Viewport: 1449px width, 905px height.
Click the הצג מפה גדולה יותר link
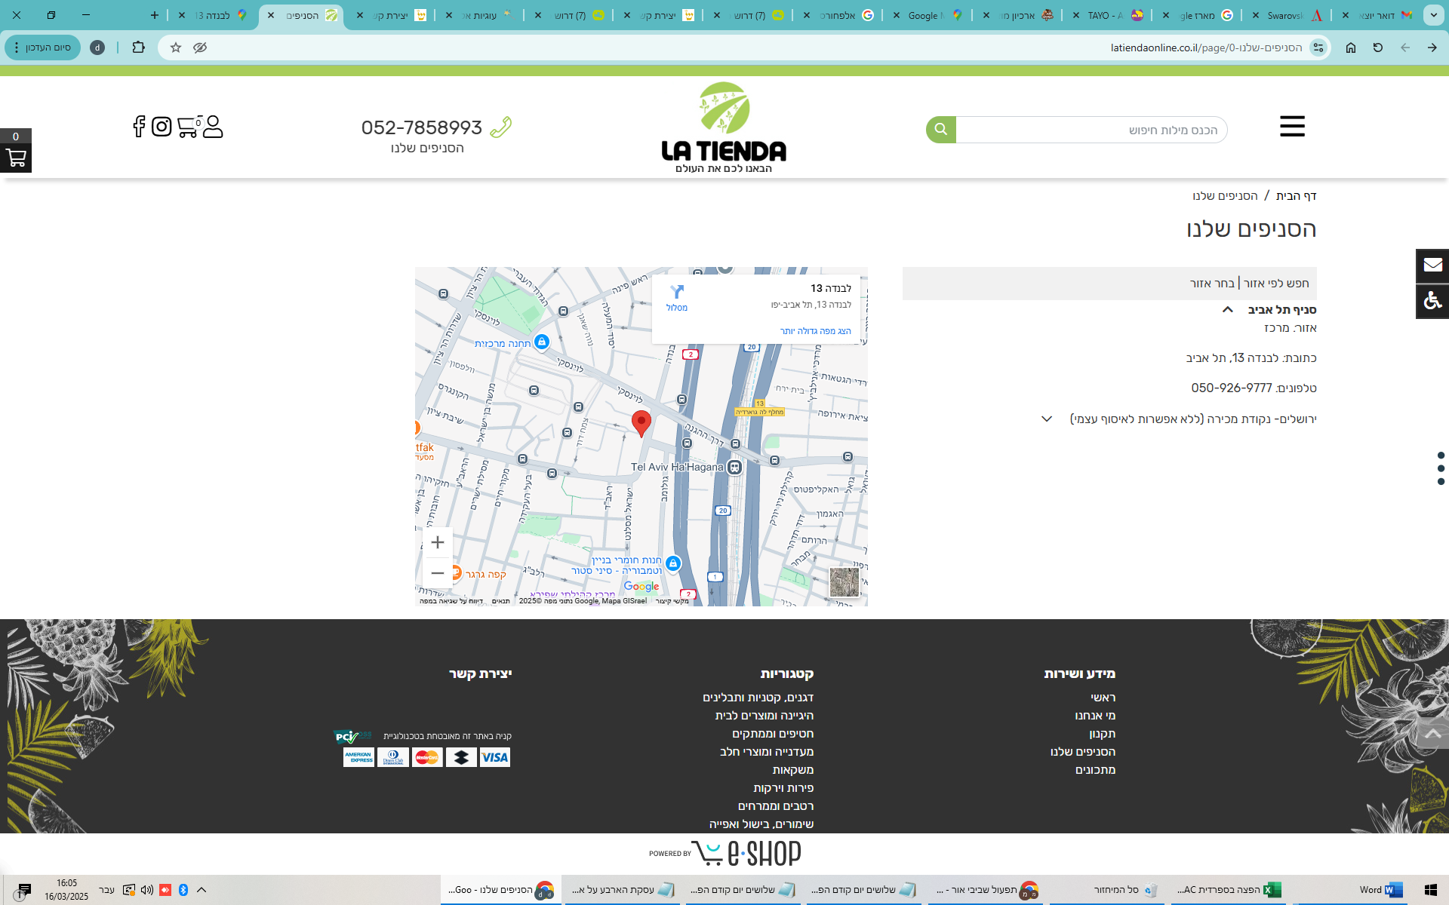point(815,331)
